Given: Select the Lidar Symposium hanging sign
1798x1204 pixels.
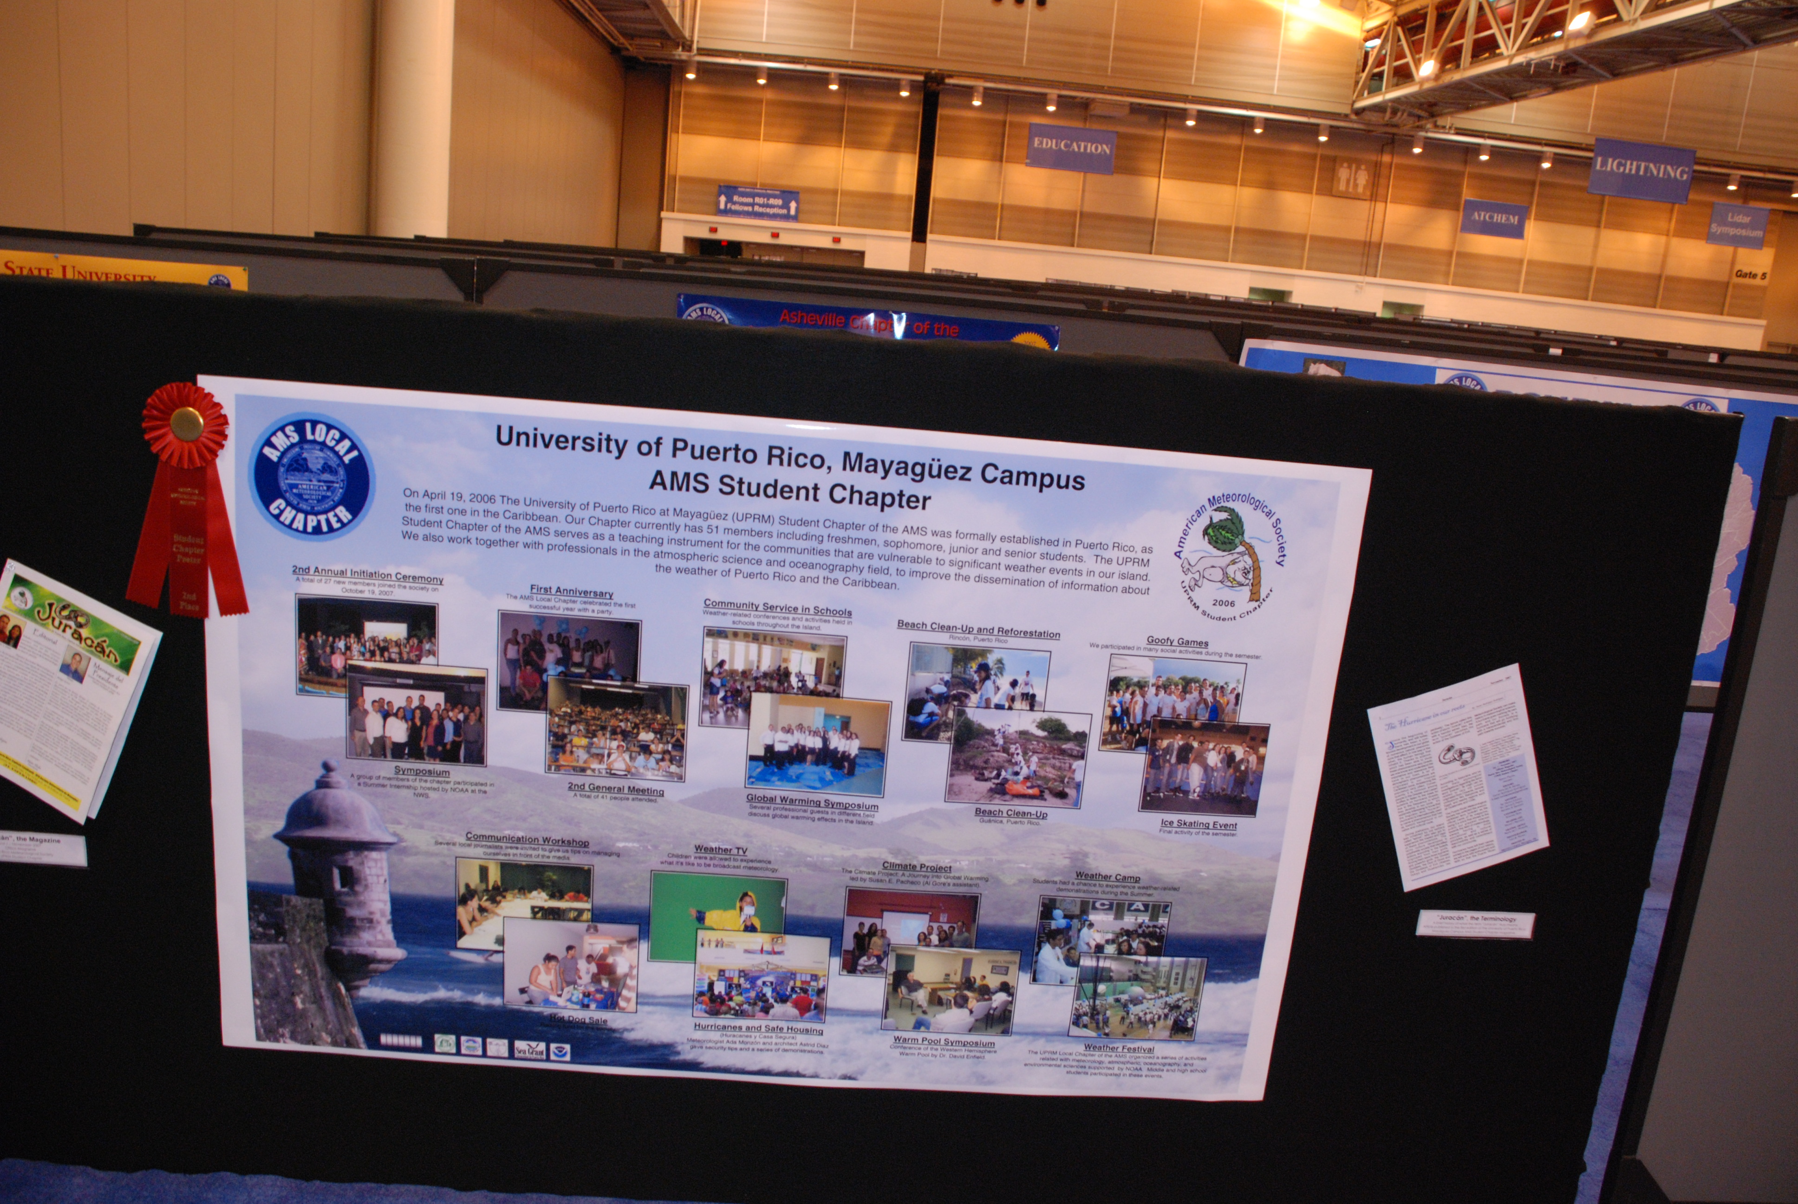Looking at the screenshot, I should [x=1738, y=225].
